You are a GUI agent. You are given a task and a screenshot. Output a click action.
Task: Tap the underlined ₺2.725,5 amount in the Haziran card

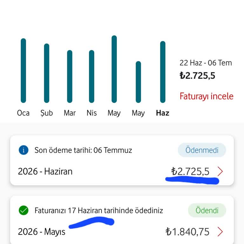(x=190, y=172)
